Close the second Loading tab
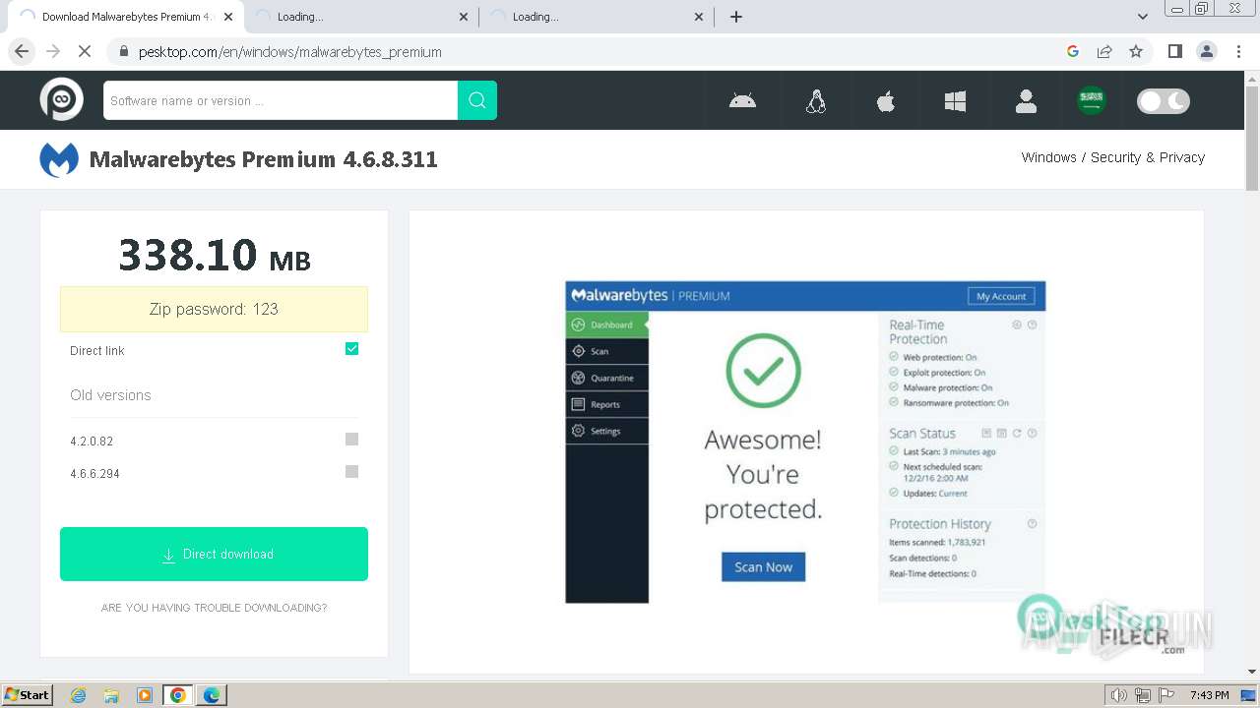 coord(464,17)
